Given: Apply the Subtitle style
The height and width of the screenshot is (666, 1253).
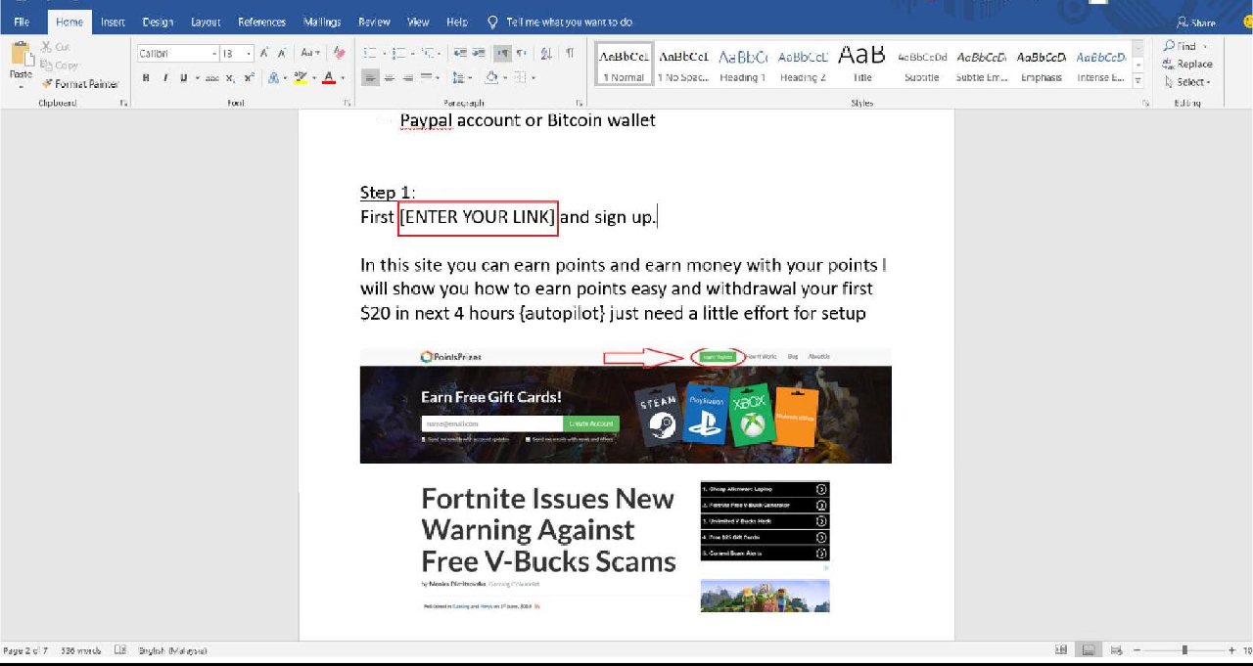Looking at the screenshot, I should point(921,66).
